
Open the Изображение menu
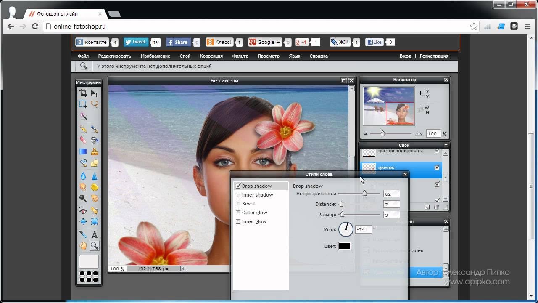156,56
